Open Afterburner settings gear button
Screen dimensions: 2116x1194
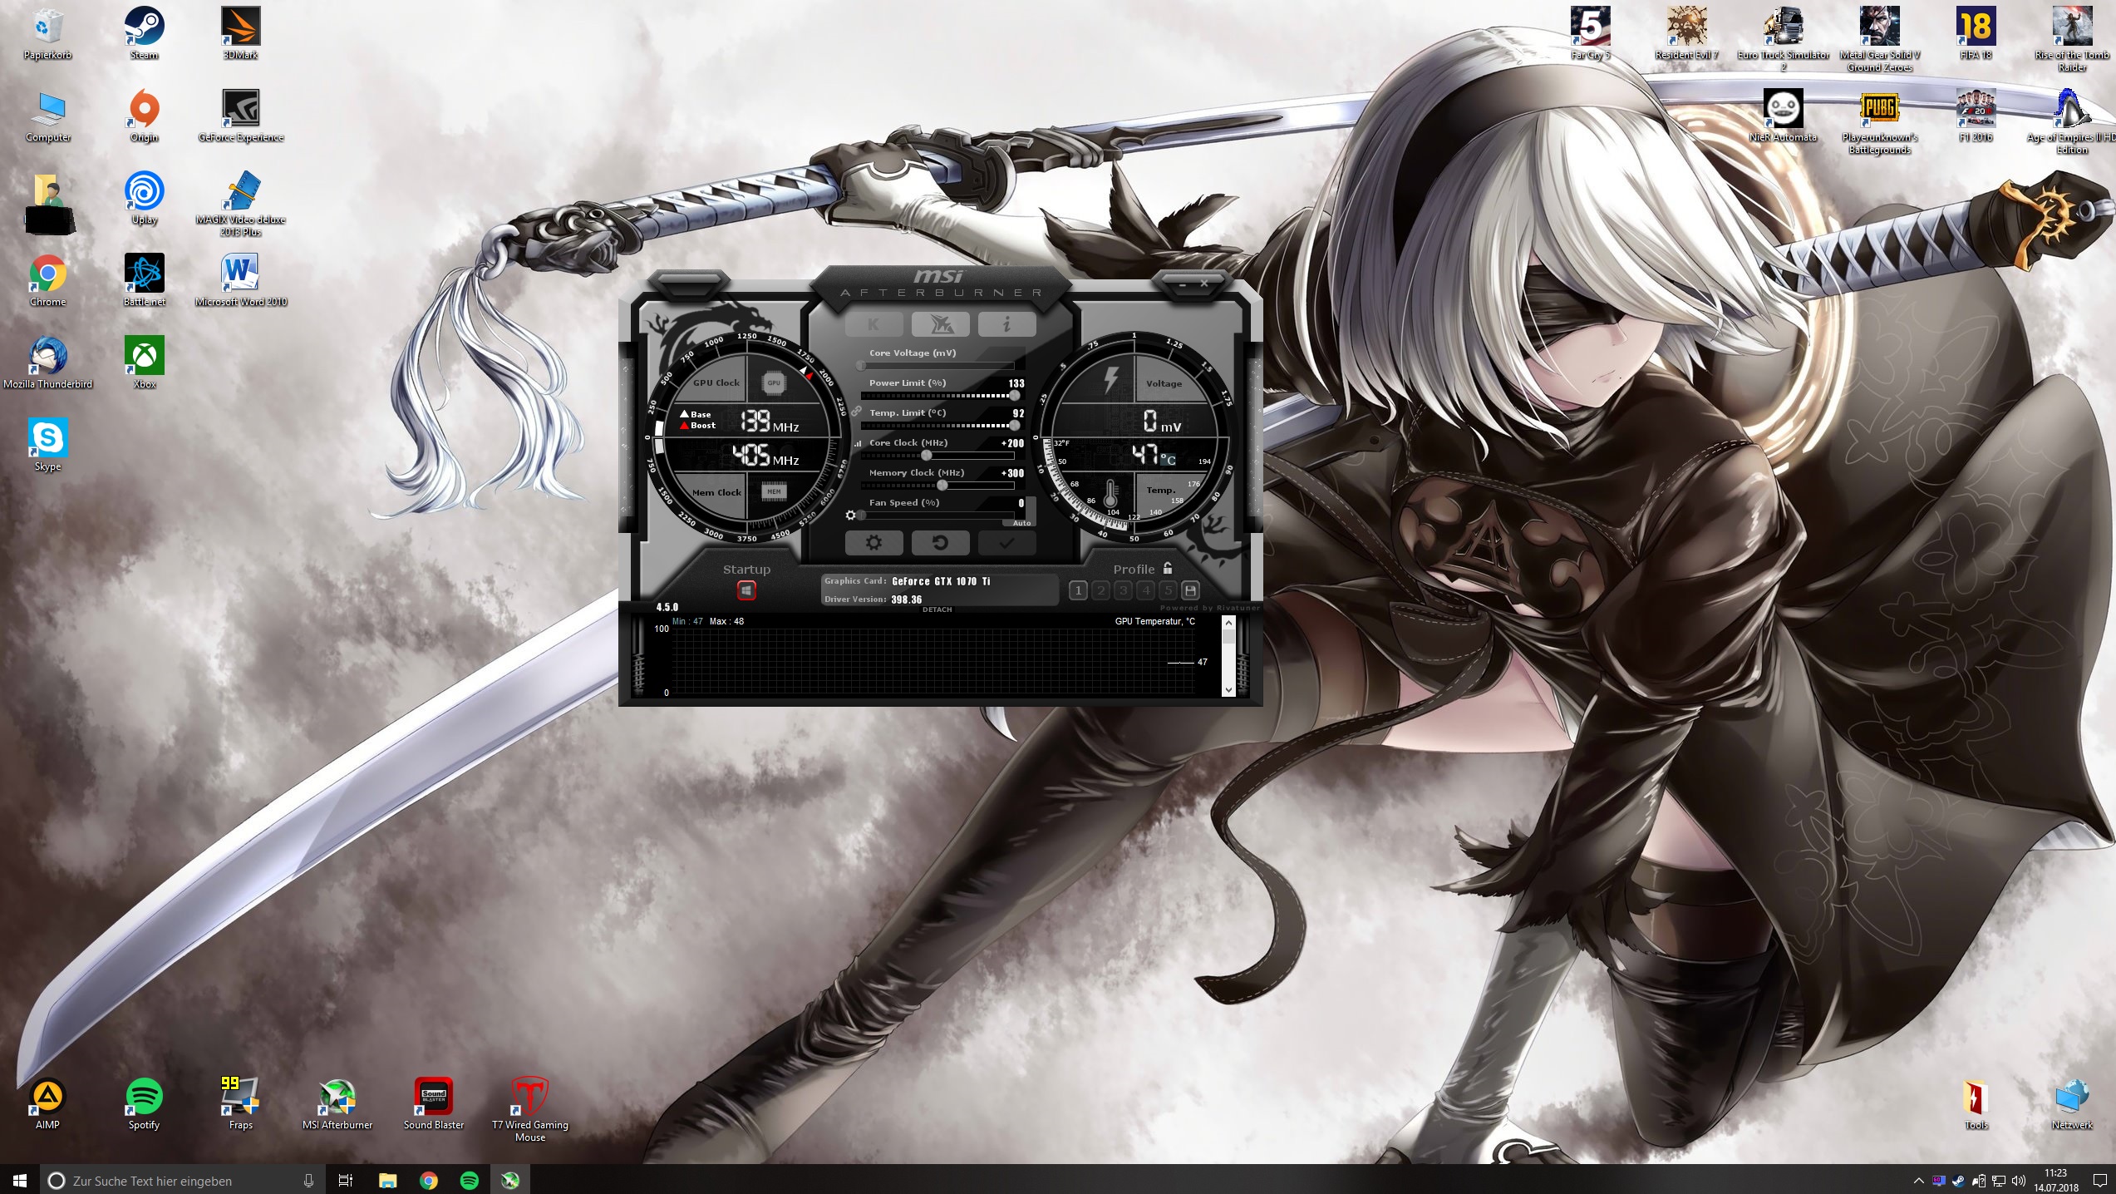[x=873, y=543]
